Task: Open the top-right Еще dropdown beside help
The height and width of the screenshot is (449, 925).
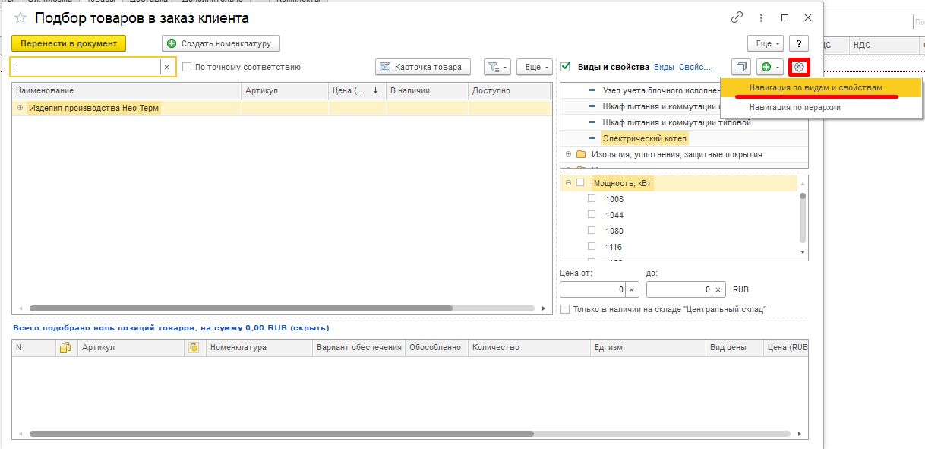Action: click(x=766, y=43)
